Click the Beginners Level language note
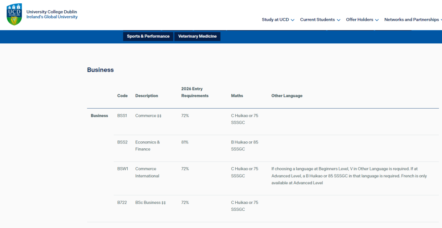Image resolution: width=442 pixels, height=228 pixels. [x=349, y=176]
